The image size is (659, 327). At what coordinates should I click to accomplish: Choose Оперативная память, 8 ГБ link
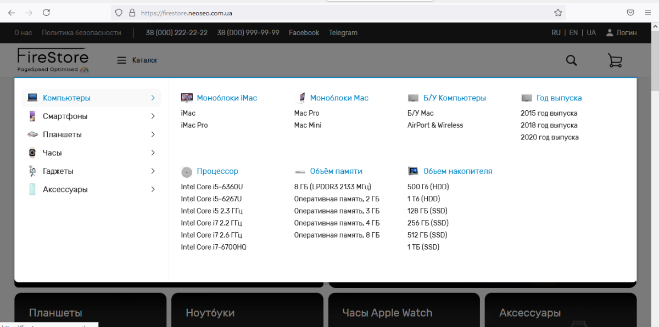337,235
